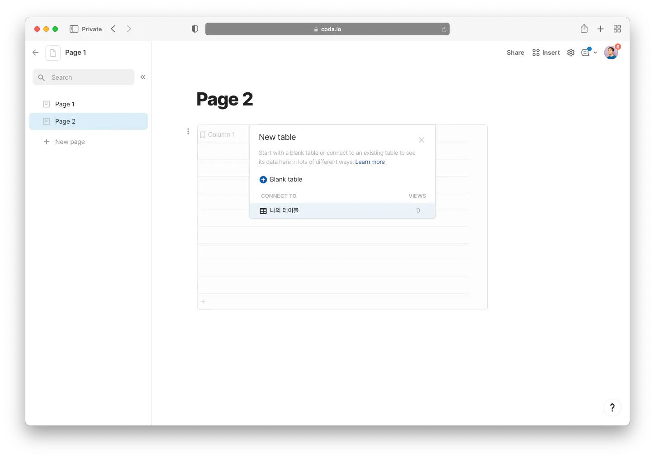
Task: Click the doc icon next to Page 1
Action: (x=53, y=53)
